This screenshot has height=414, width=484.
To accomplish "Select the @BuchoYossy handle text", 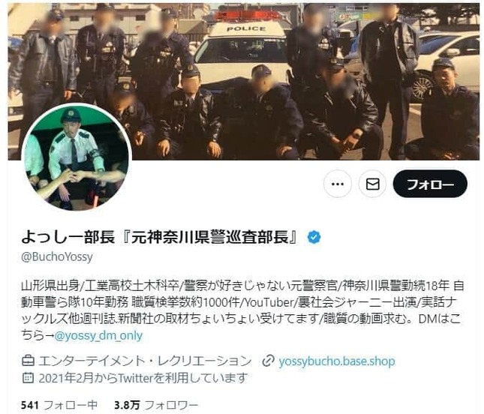I will pyautogui.click(x=57, y=256).
